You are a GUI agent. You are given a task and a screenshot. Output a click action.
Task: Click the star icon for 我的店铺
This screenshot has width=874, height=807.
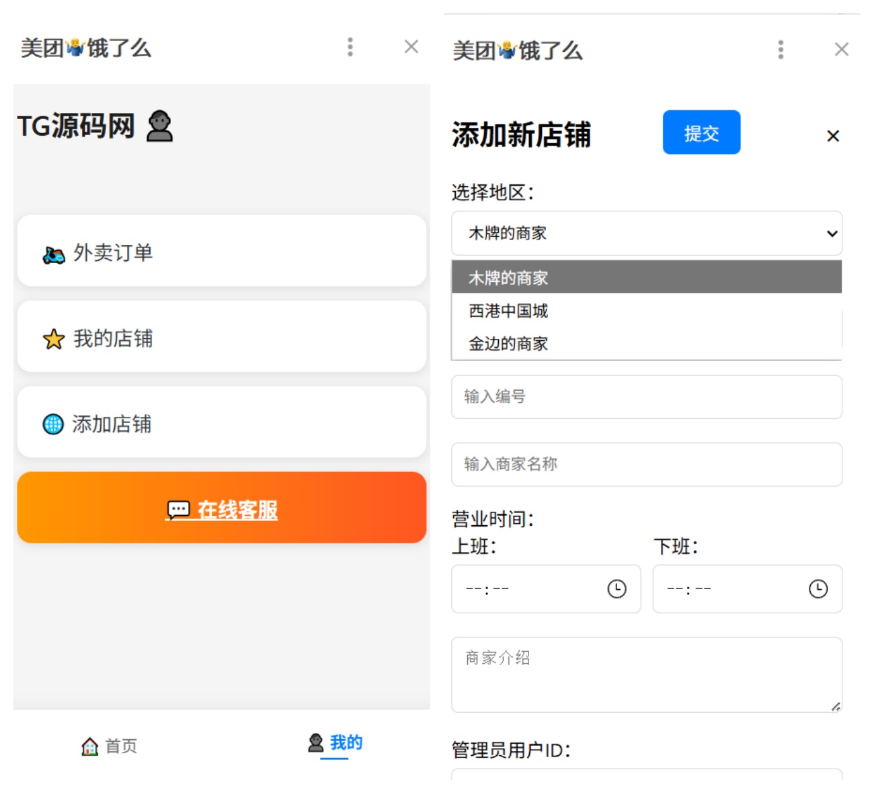54,340
